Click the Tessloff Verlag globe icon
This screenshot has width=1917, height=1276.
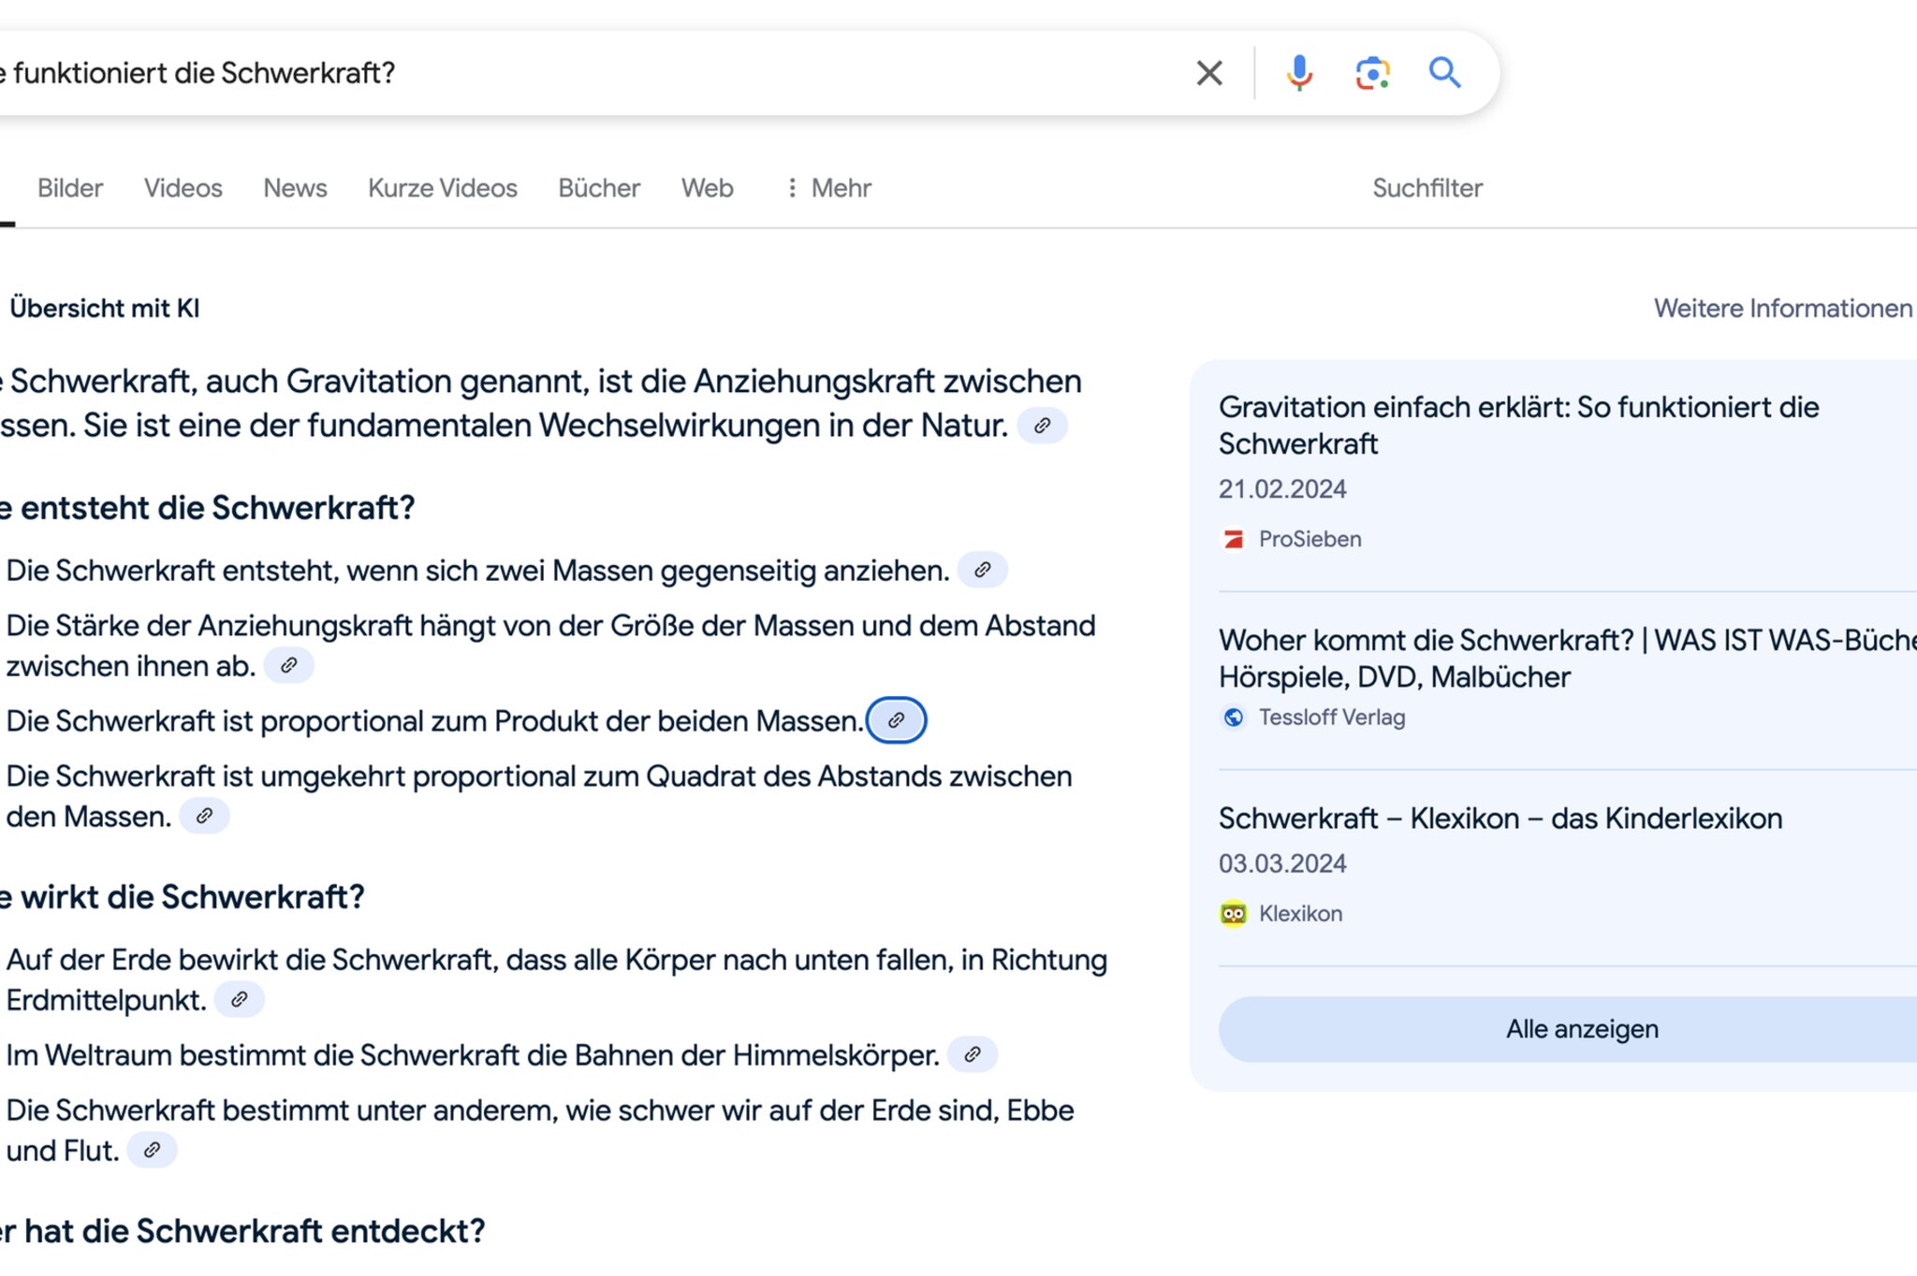click(1234, 718)
